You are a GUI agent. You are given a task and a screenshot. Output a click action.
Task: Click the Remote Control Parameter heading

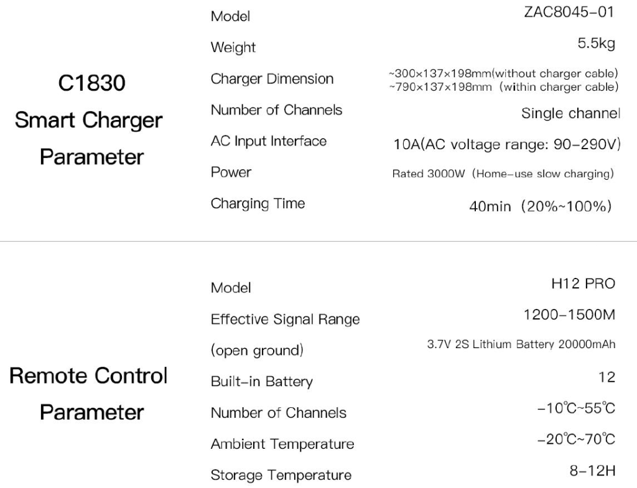point(88,394)
